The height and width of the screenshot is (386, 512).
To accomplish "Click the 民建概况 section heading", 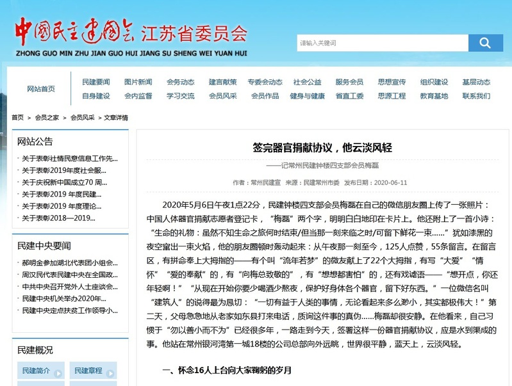I will click(35, 350).
